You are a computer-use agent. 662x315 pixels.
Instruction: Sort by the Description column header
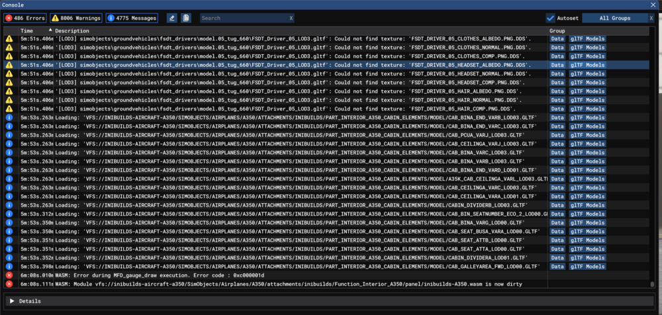[71, 31]
